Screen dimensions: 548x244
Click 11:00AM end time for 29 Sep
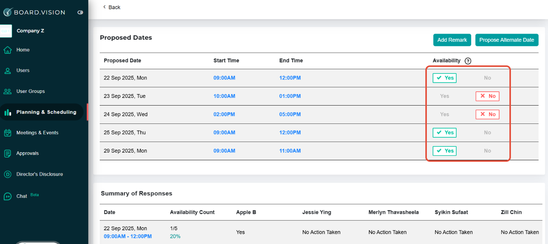290,151
